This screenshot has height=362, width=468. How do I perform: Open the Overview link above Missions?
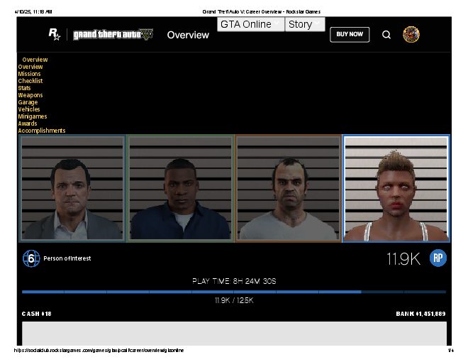[30, 67]
